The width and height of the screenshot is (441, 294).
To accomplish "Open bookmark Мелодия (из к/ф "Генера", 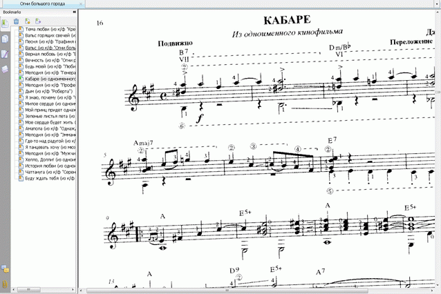I will [50, 72].
